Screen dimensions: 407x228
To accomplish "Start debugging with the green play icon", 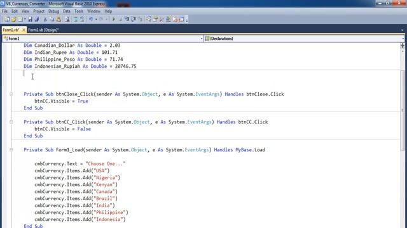I will [x=113, y=20].
